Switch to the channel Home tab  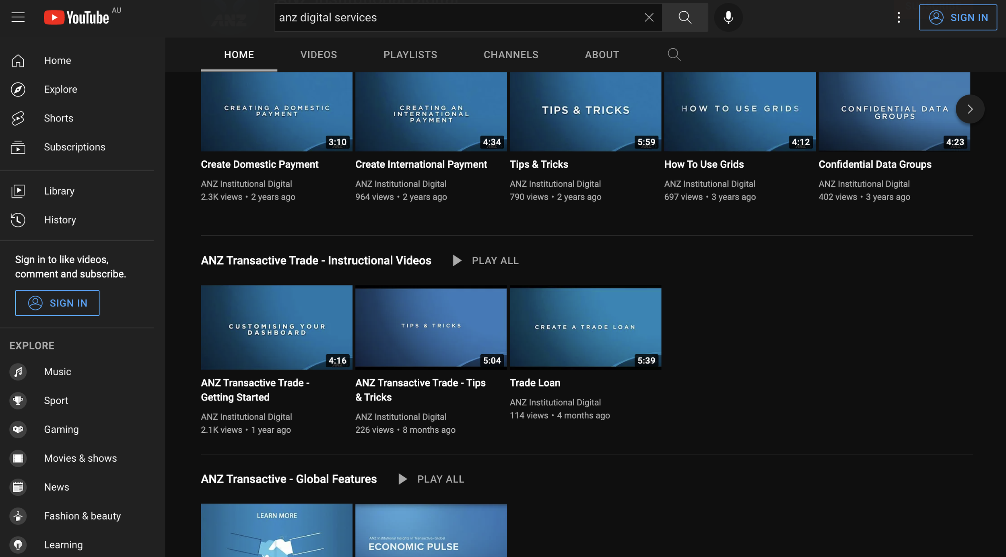tap(239, 55)
